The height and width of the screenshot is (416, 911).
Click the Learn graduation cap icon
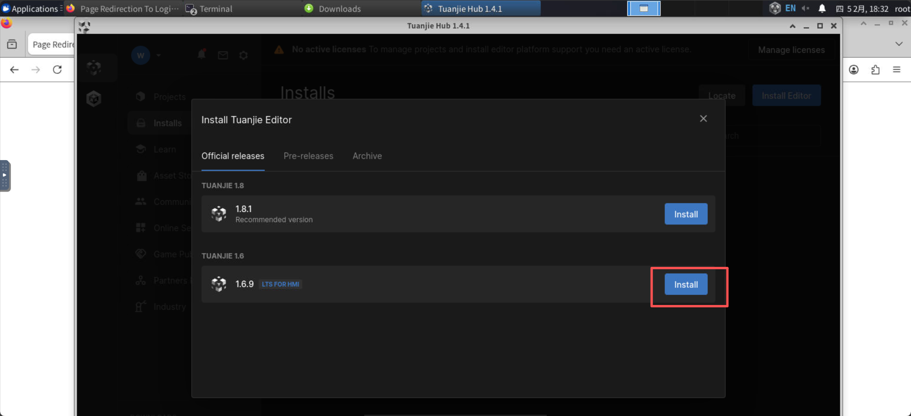coord(141,149)
